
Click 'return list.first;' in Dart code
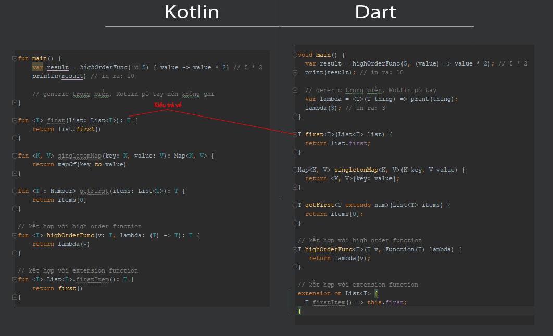click(x=337, y=144)
